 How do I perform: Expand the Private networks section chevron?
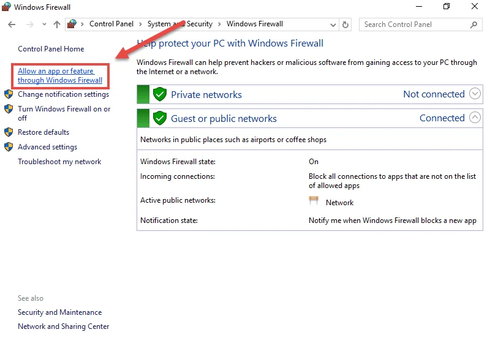pos(475,94)
